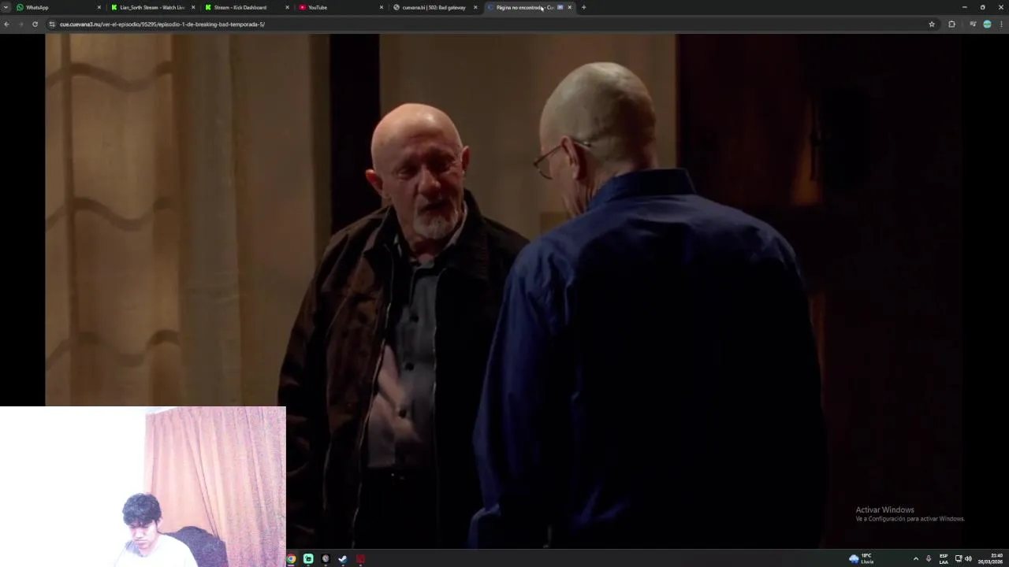Viewport: 1009px width, 567px height.
Task: Click the Breaking Bad video player
Action: point(504,291)
